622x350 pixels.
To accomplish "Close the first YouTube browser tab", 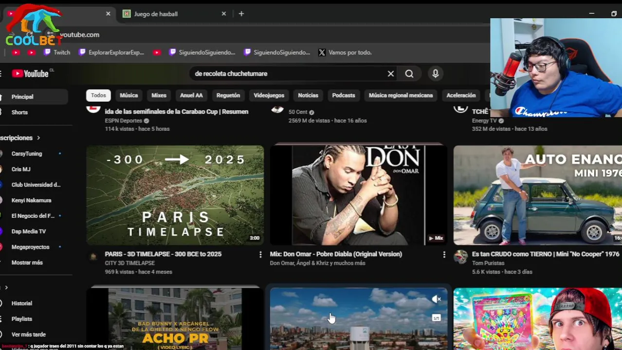I will [x=108, y=14].
